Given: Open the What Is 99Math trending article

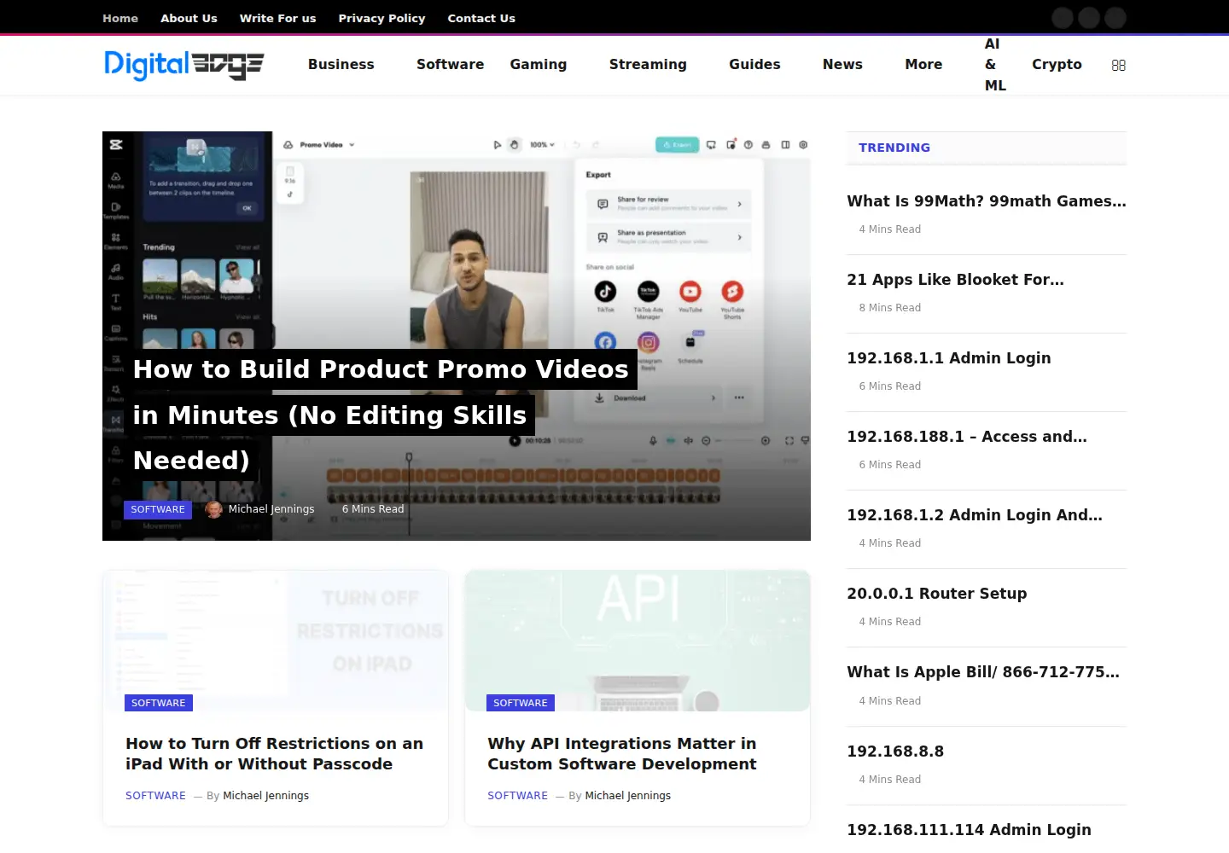Looking at the screenshot, I should 987,201.
